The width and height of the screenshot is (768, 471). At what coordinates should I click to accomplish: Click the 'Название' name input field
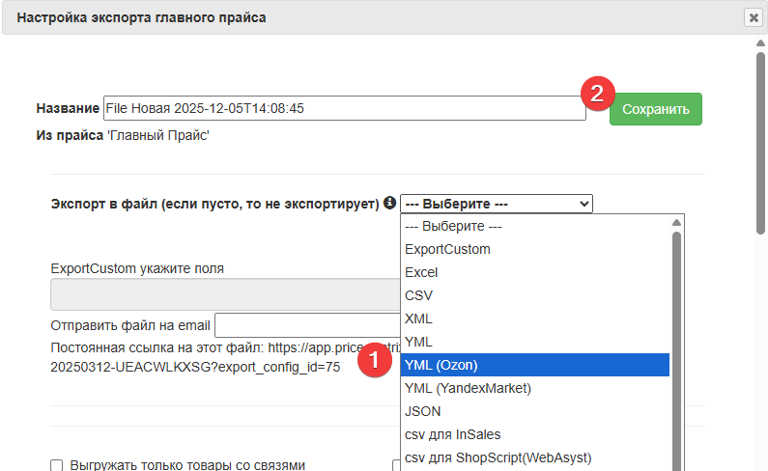point(343,109)
